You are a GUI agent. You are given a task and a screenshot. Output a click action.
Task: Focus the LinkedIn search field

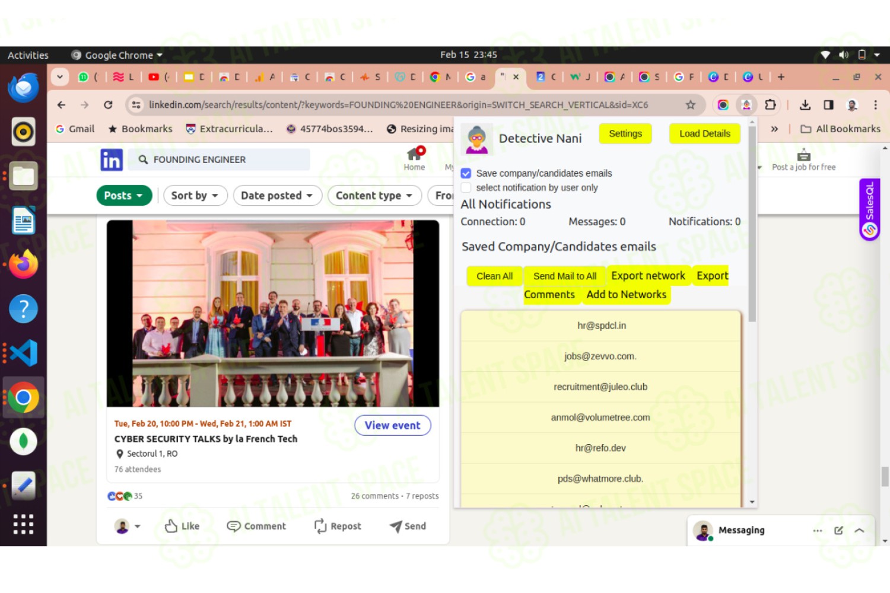coord(220,160)
